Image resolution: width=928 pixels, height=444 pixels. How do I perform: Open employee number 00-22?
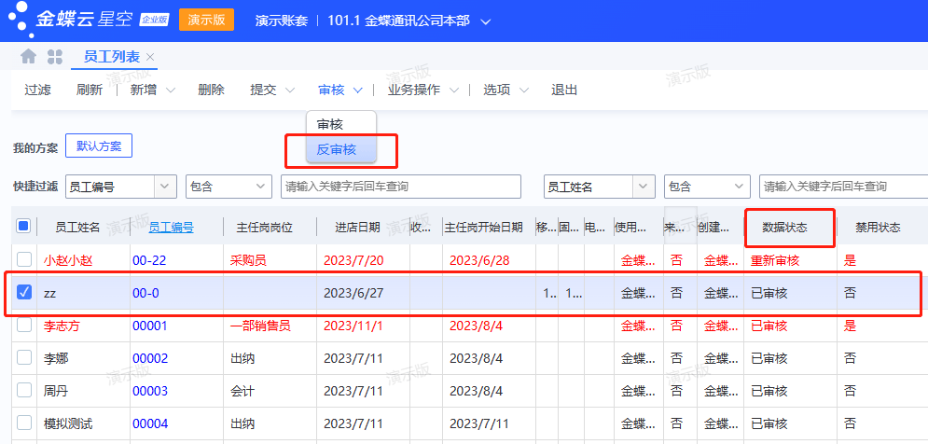150,260
